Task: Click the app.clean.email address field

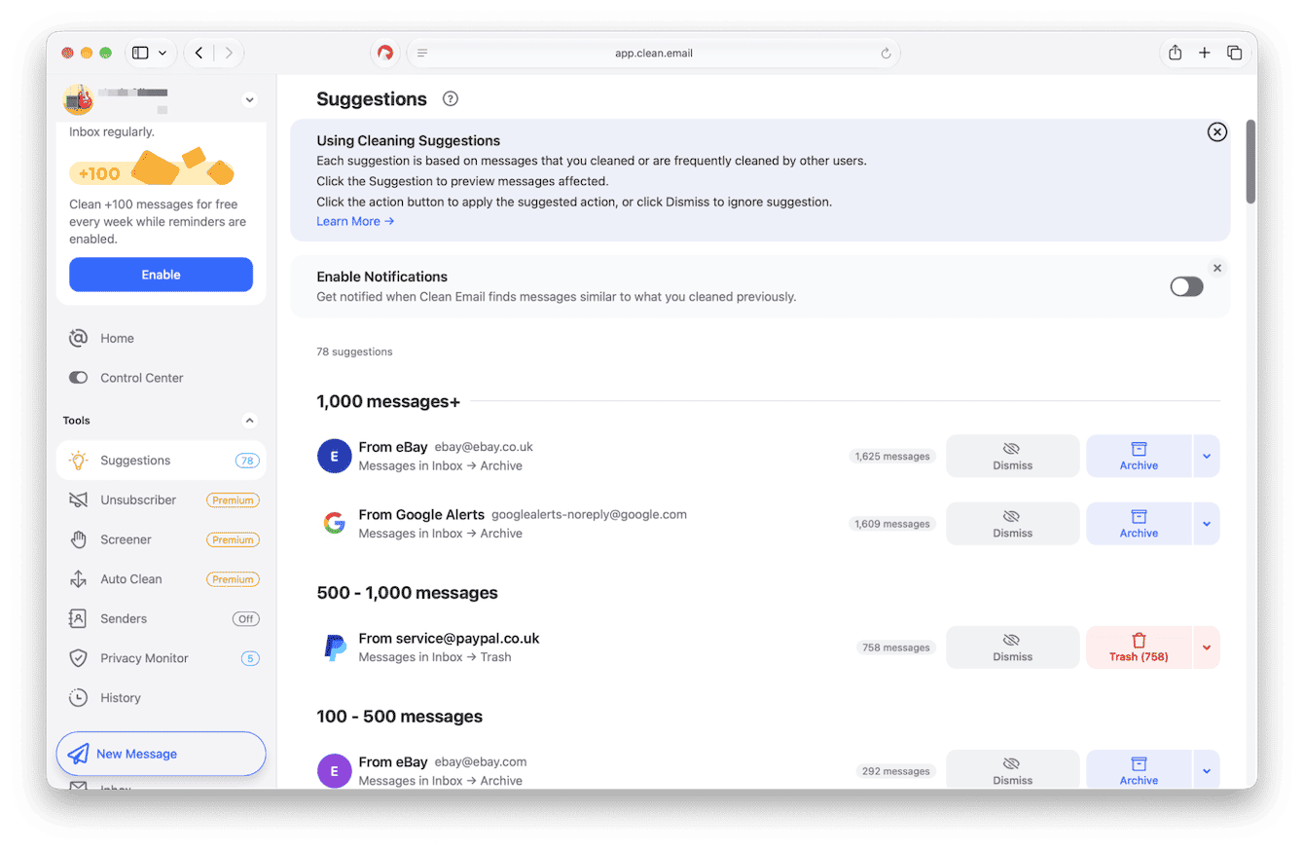Action: pyautogui.click(x=653, y=54)
